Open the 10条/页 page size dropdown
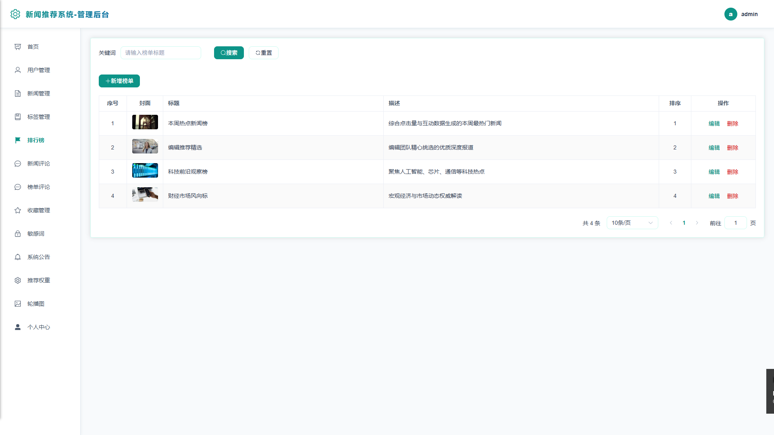The image size is (774, 435). pyautogui.click(x=632, y=223)
